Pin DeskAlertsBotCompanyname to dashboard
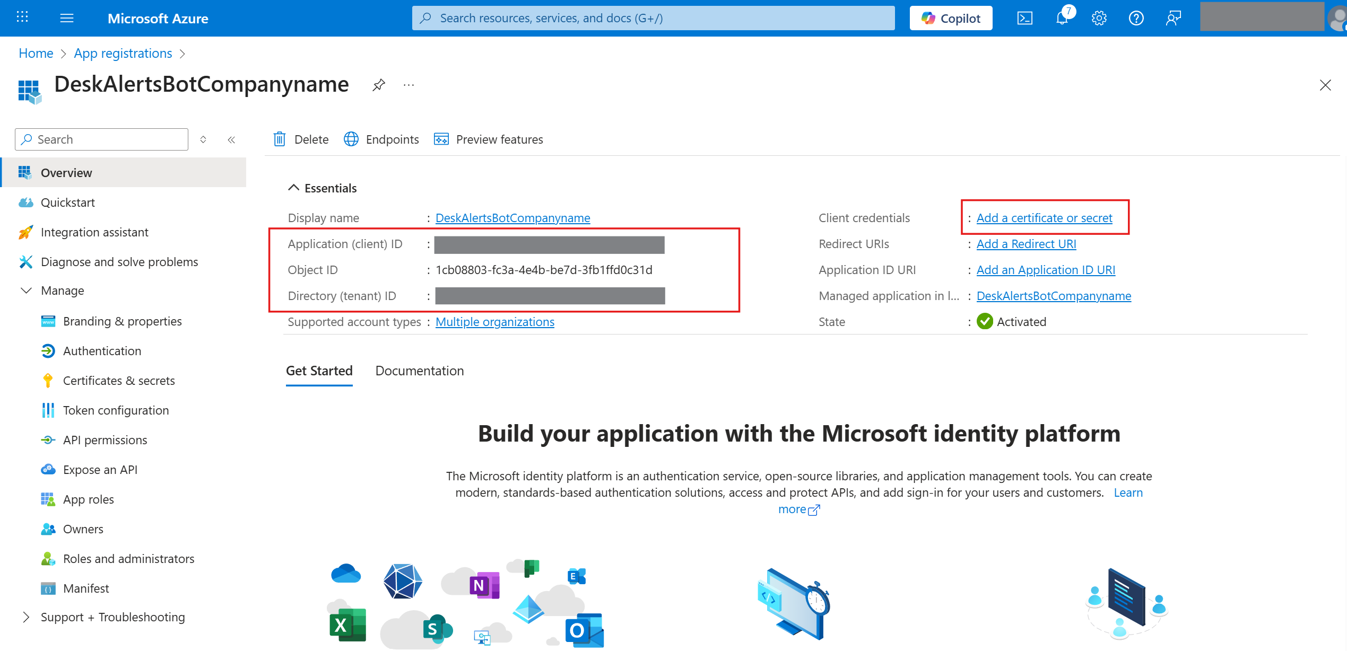Viewport: 1347px width, 651px height. point(378,85)
